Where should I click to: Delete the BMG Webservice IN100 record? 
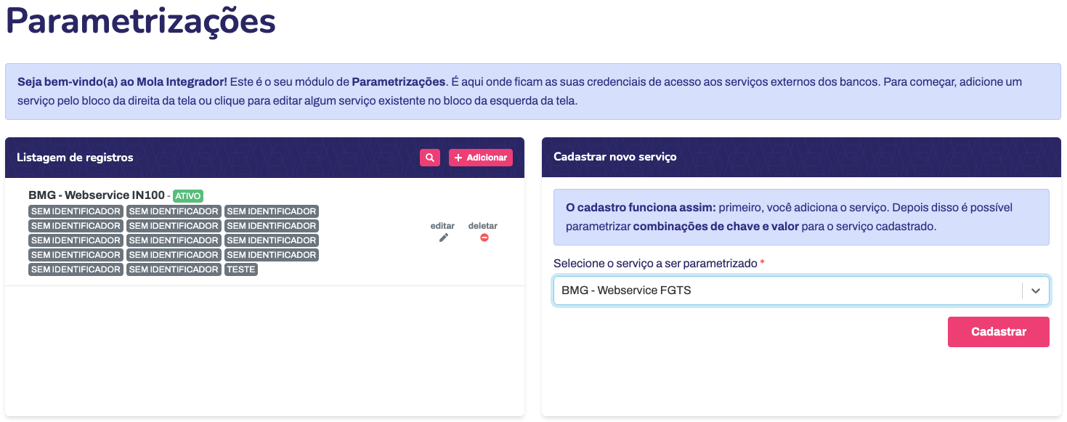(484, 238)
